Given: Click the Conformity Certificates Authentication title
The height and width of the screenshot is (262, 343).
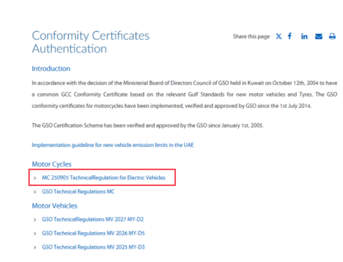Looking at the screenshot, I should 90,42.
